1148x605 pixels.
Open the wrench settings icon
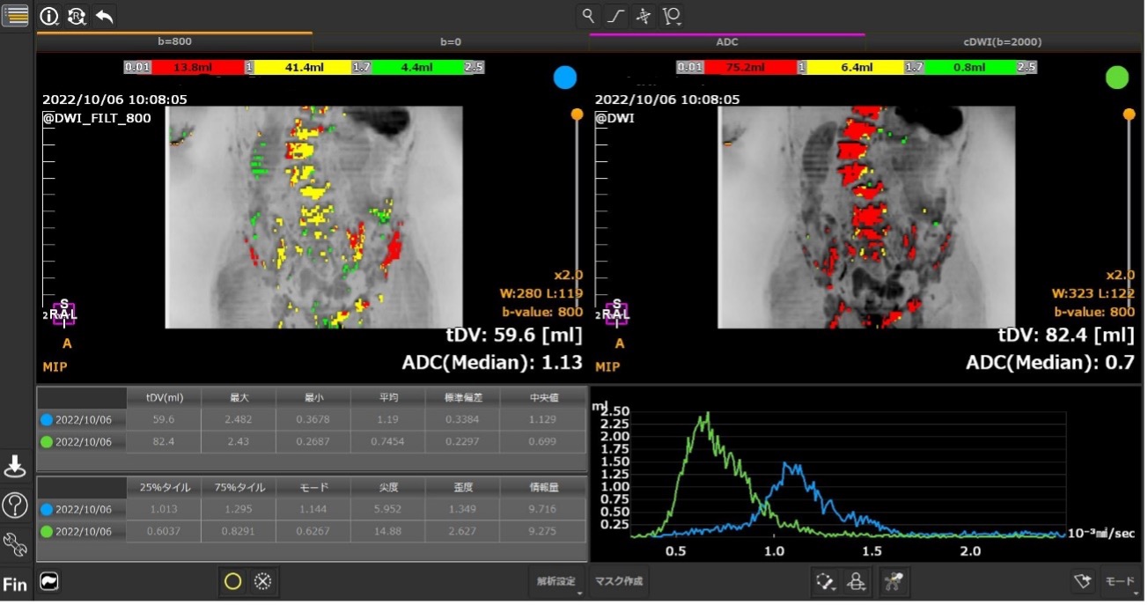pyautogui.click(x=15, y=545)
